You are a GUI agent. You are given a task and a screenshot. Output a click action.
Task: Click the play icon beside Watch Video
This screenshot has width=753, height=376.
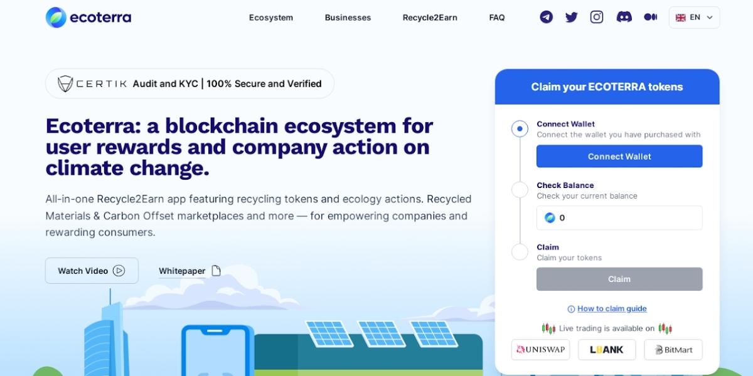coord(119,271)
